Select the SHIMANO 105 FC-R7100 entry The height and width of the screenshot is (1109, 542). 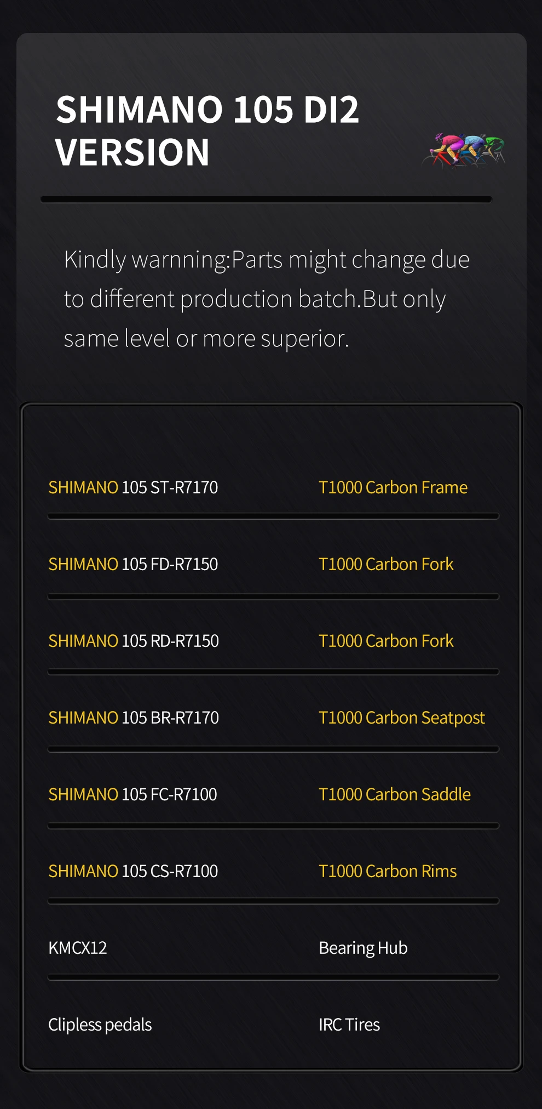[x=132, y=794]
